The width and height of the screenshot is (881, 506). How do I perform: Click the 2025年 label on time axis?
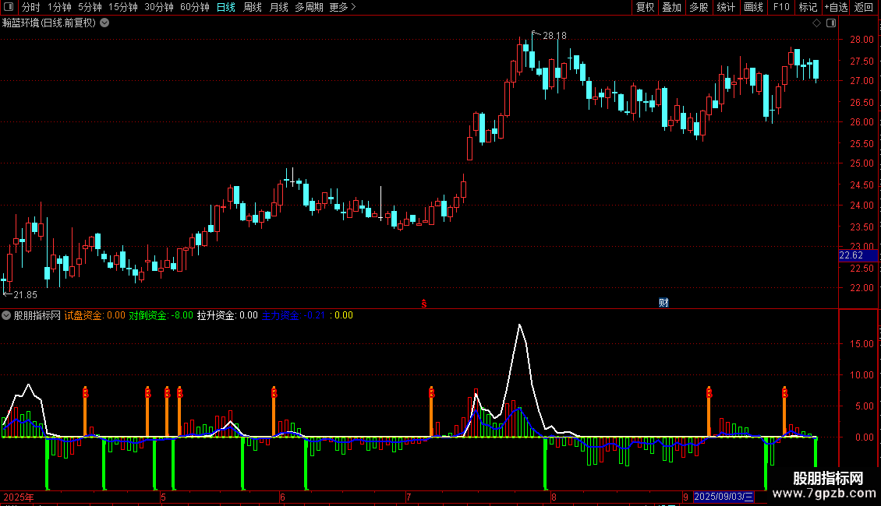click(19, 497)
